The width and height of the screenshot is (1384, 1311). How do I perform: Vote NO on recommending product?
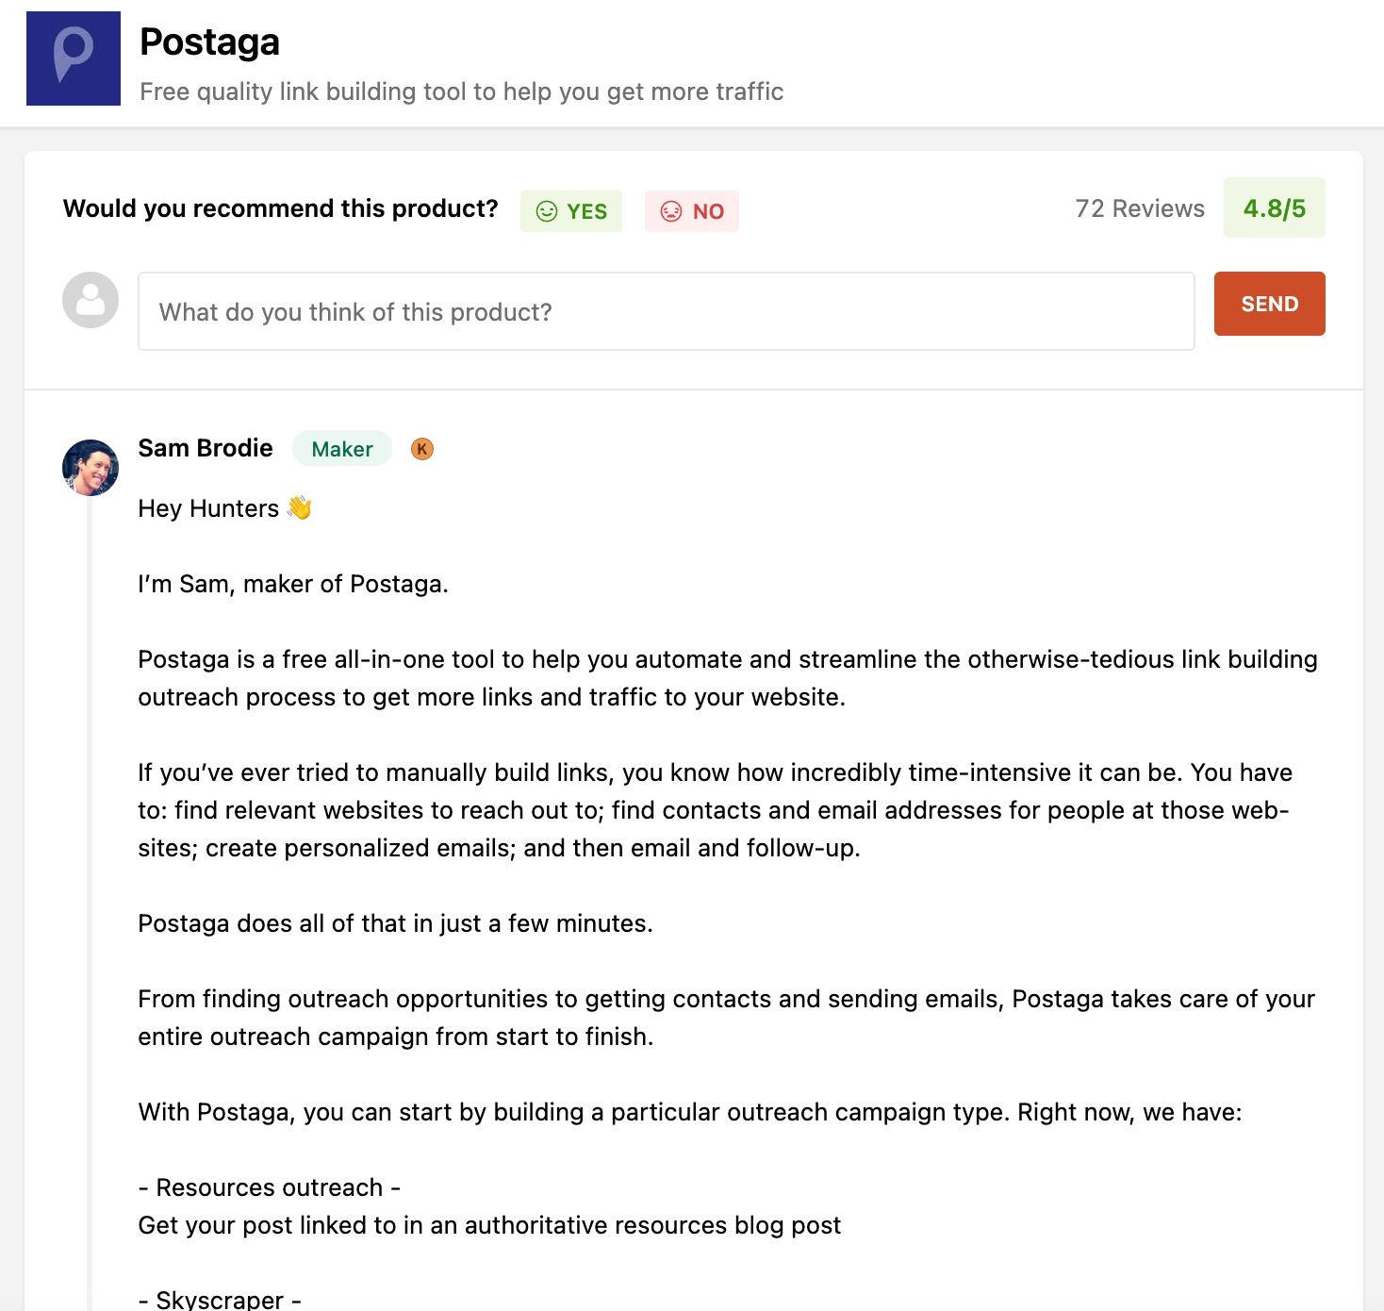(x=692, y=211)
